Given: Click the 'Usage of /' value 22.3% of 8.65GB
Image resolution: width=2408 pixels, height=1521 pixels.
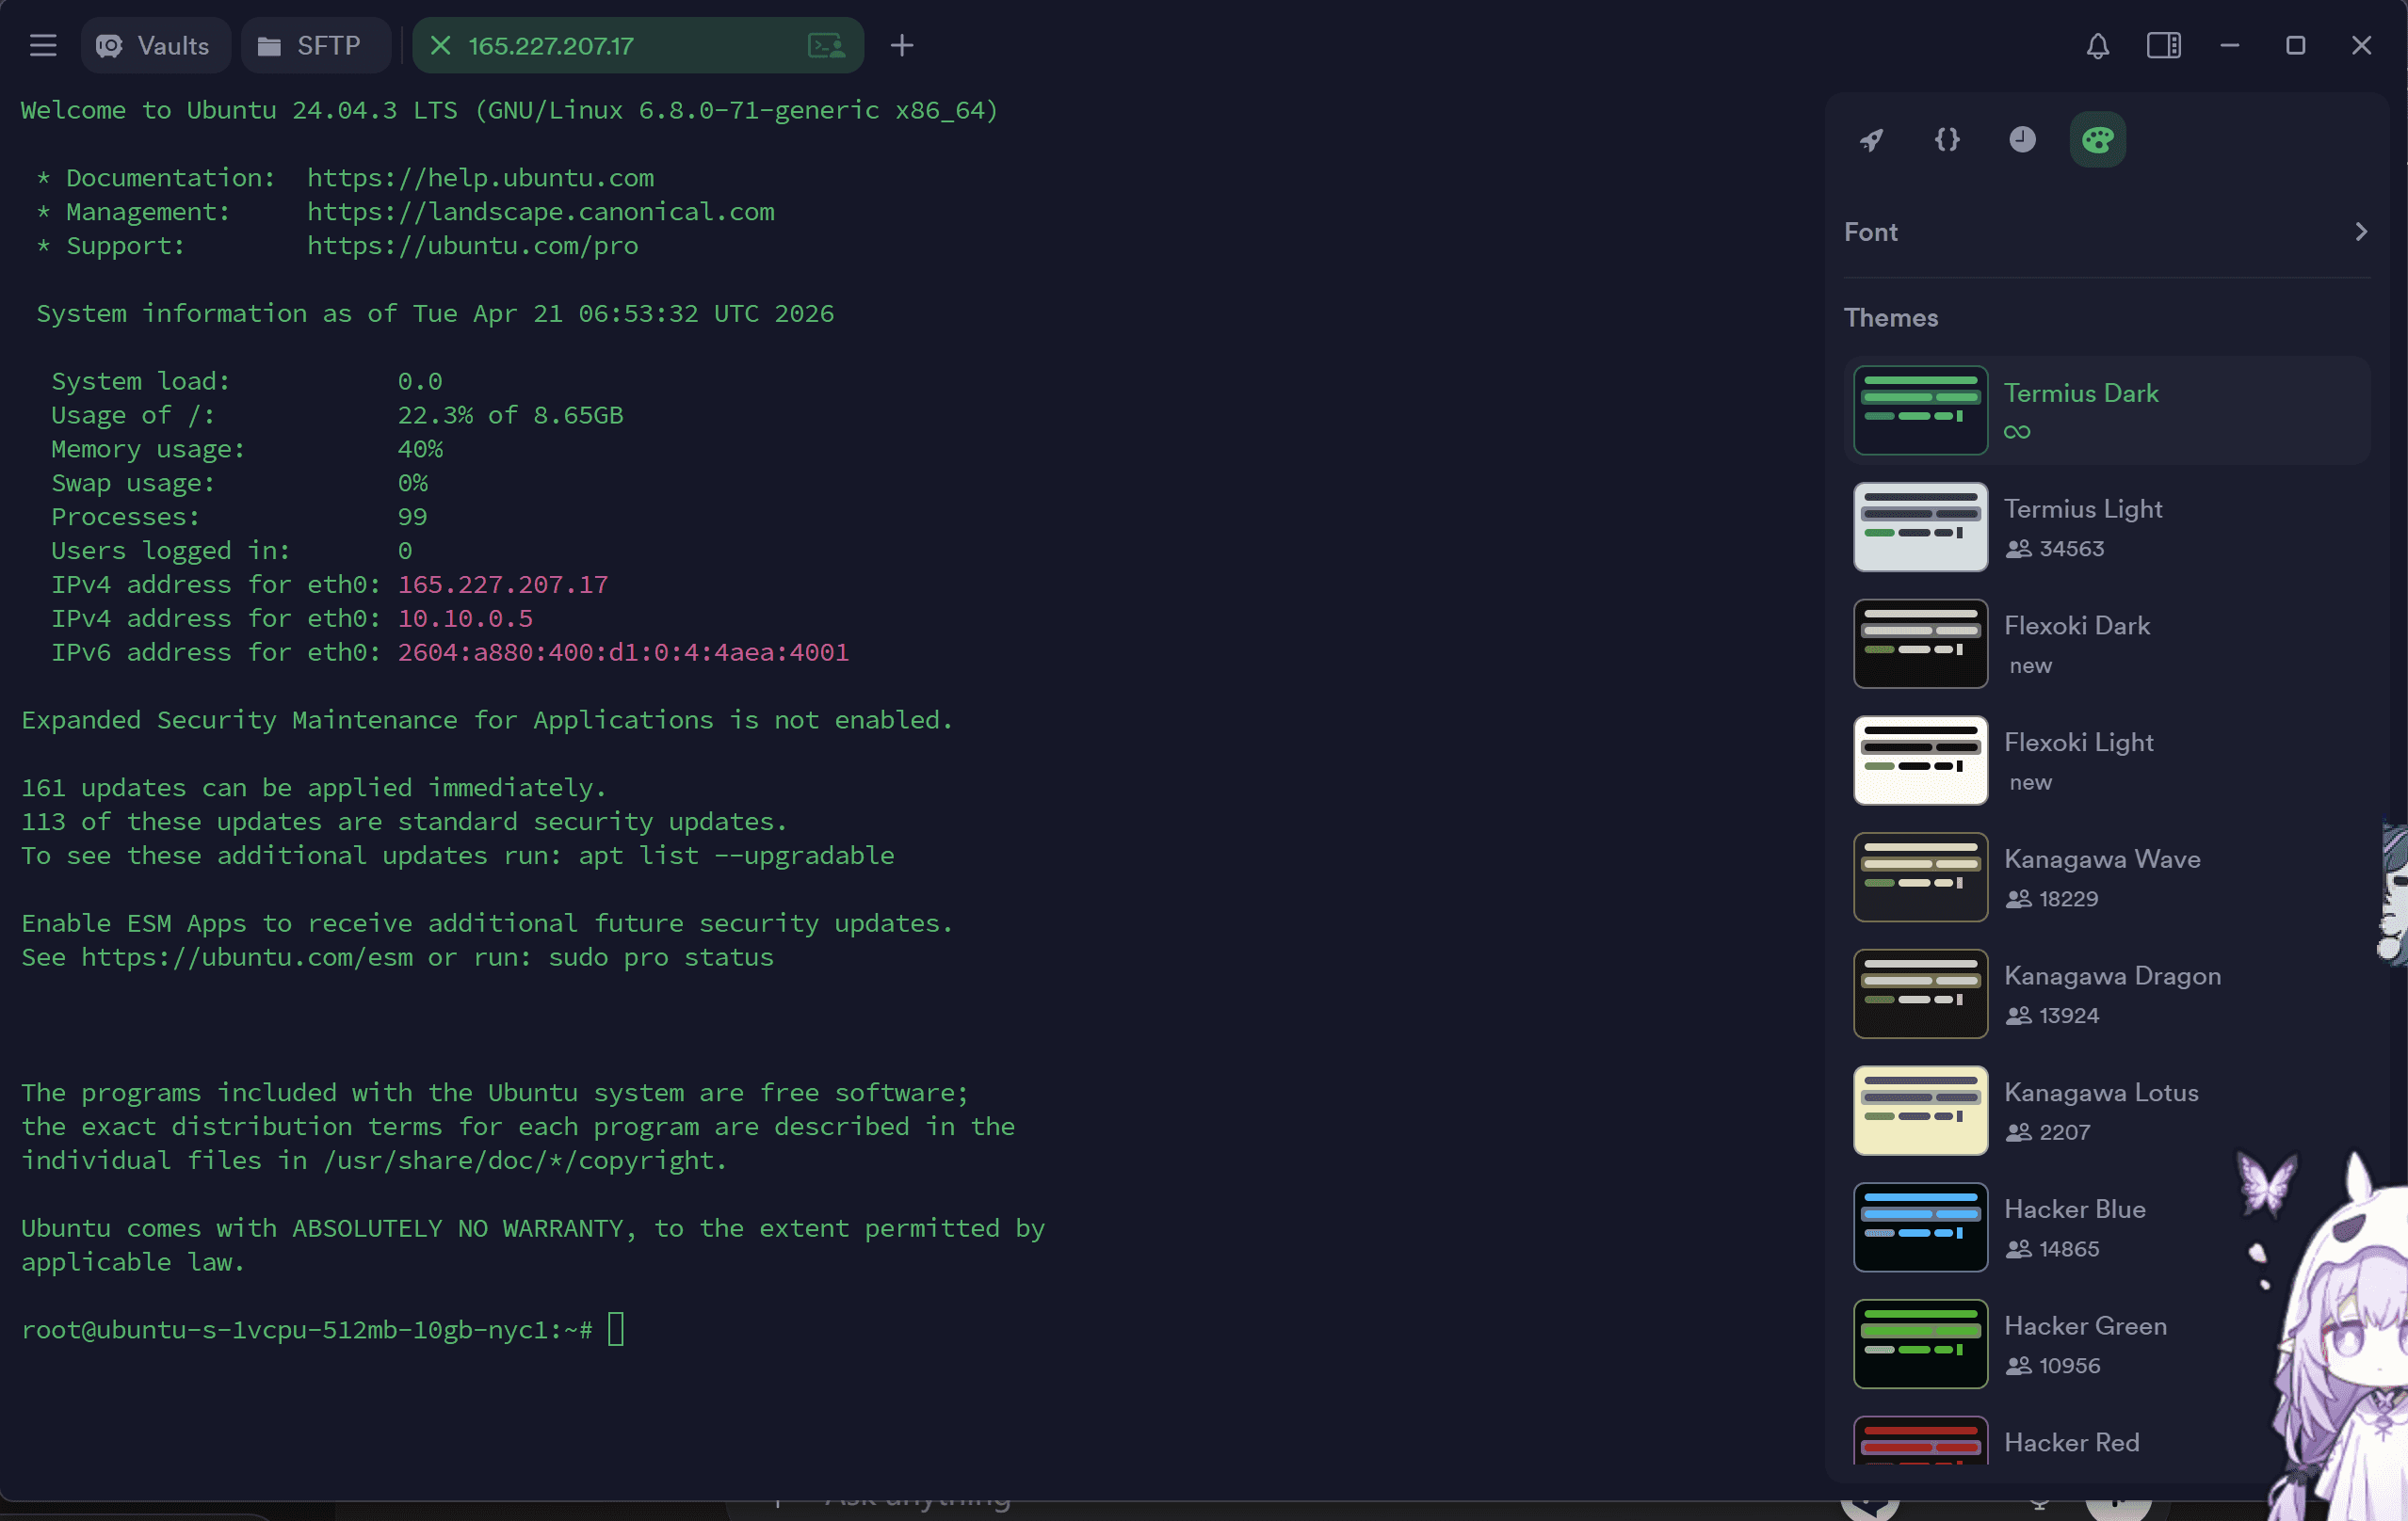Looking at the screenshot, I should pos(510,416).
